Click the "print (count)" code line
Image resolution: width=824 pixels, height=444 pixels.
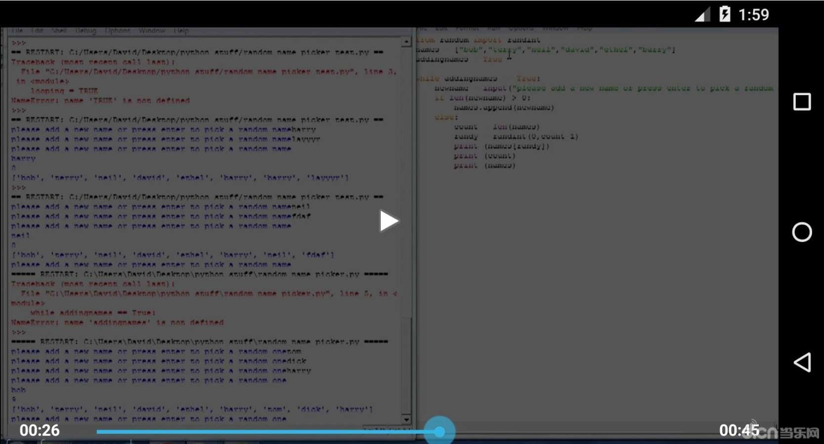coord(485,156)
